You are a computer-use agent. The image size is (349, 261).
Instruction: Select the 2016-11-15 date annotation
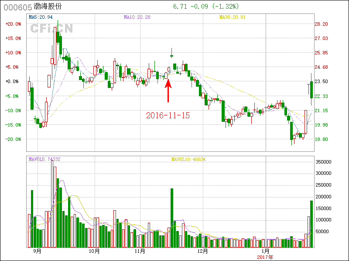[x=168, y=116]
